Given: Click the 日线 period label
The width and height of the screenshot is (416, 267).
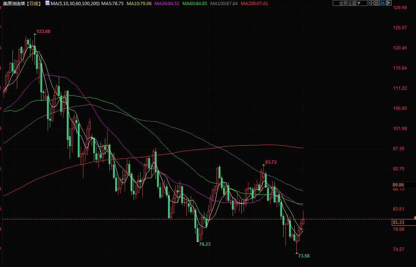Looking at the screenshot, I should [x=35, y=3].
